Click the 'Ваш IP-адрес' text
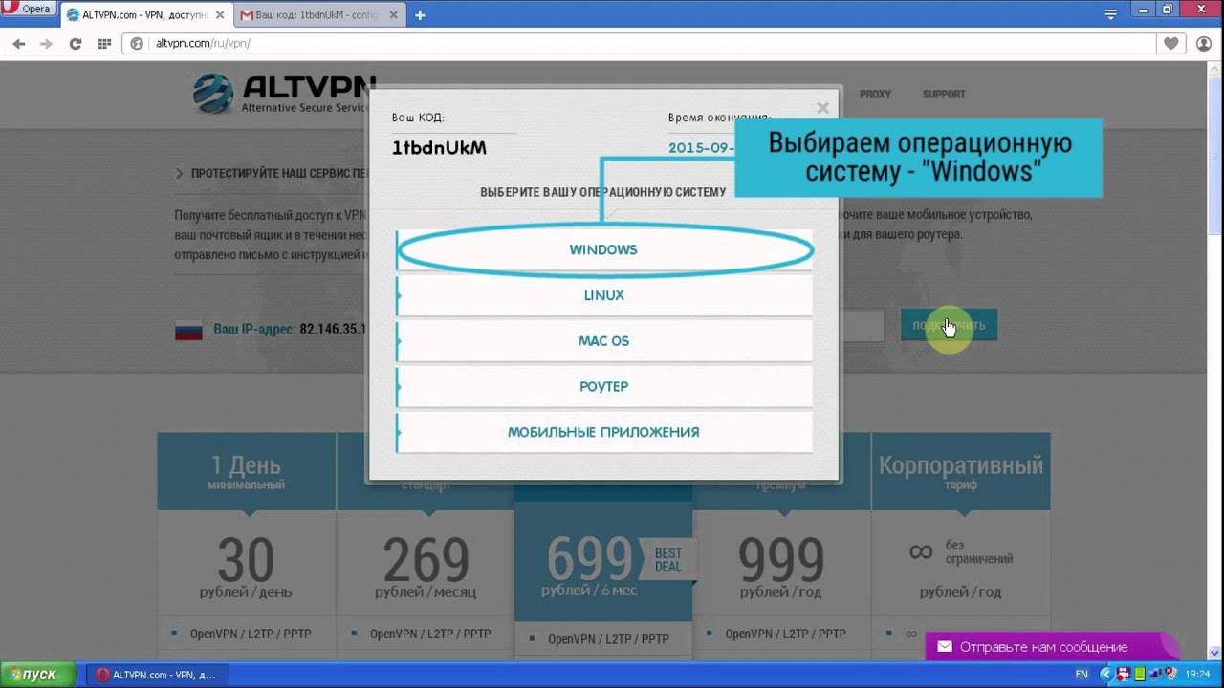The width and height of the screenshot is (1224, 688). (254, 330)
